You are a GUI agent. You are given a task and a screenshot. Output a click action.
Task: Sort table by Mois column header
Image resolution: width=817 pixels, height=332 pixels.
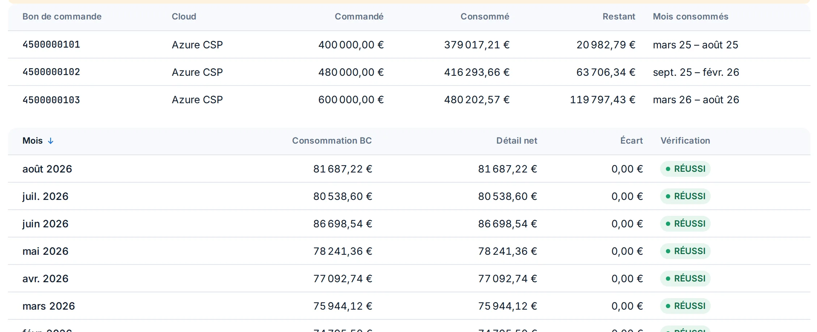point(33,141)
